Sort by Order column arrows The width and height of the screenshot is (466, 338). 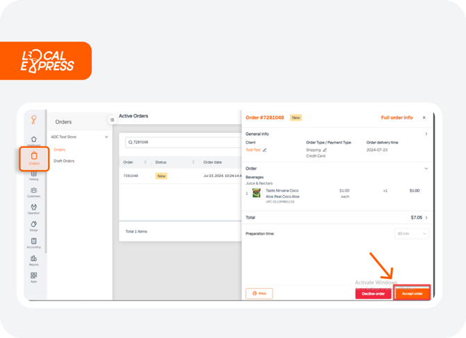click(x=145, y=162)
